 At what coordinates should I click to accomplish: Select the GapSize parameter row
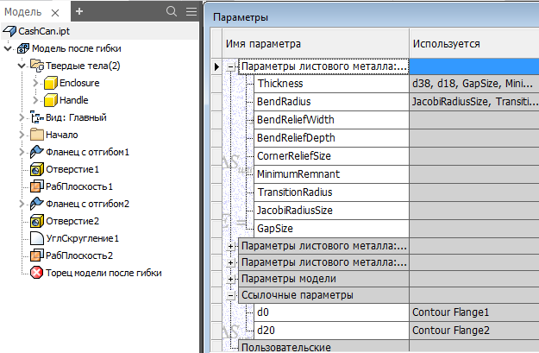[331, 229]
